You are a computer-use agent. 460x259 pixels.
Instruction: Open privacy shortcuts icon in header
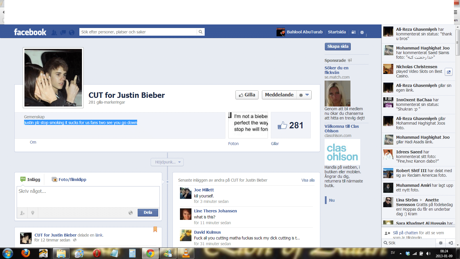[354, 32]
